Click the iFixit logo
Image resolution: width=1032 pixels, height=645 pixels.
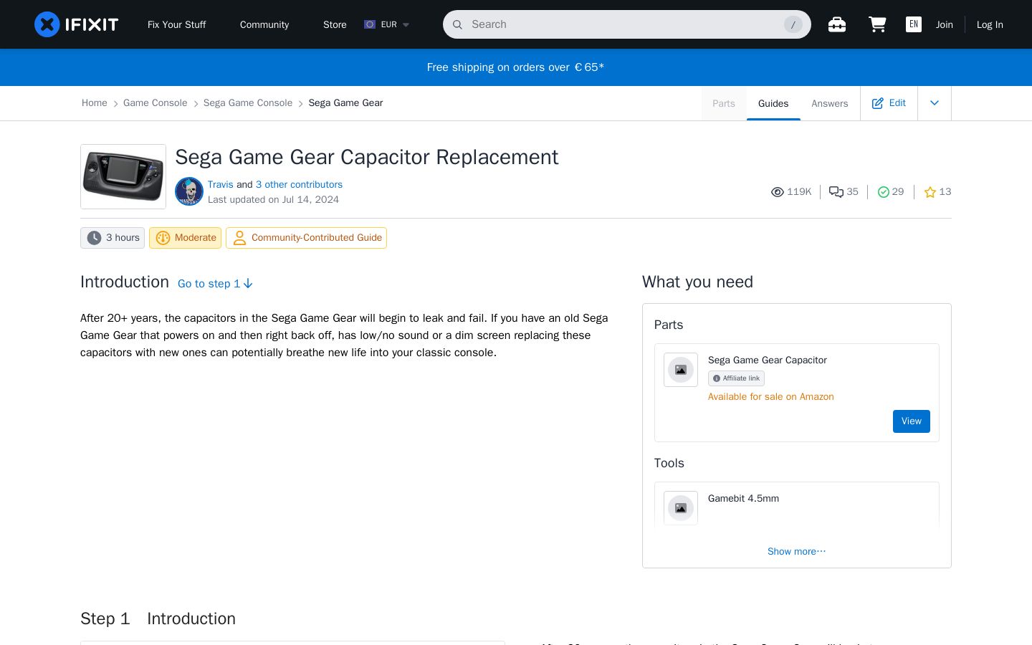[x=76, y=24]
